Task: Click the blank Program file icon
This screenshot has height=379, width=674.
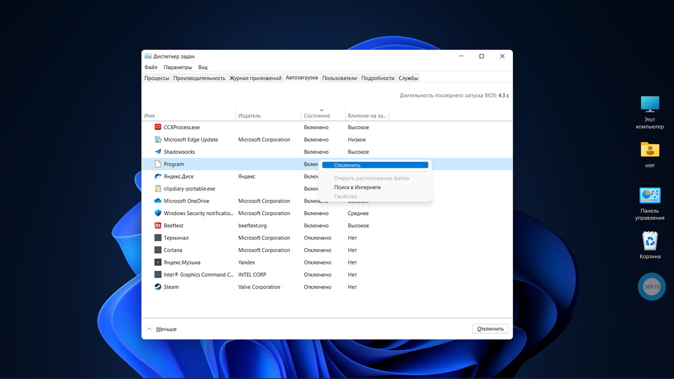Action: click(x=158, y=165)
